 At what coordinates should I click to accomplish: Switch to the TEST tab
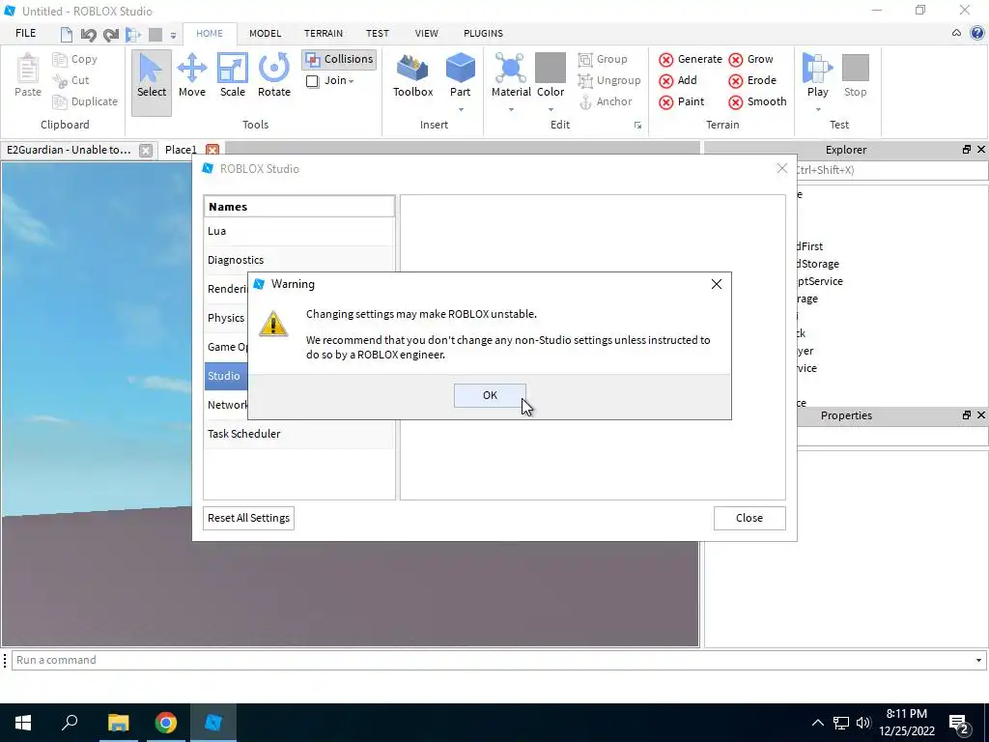pyautogui.click(x=378, y=34)
